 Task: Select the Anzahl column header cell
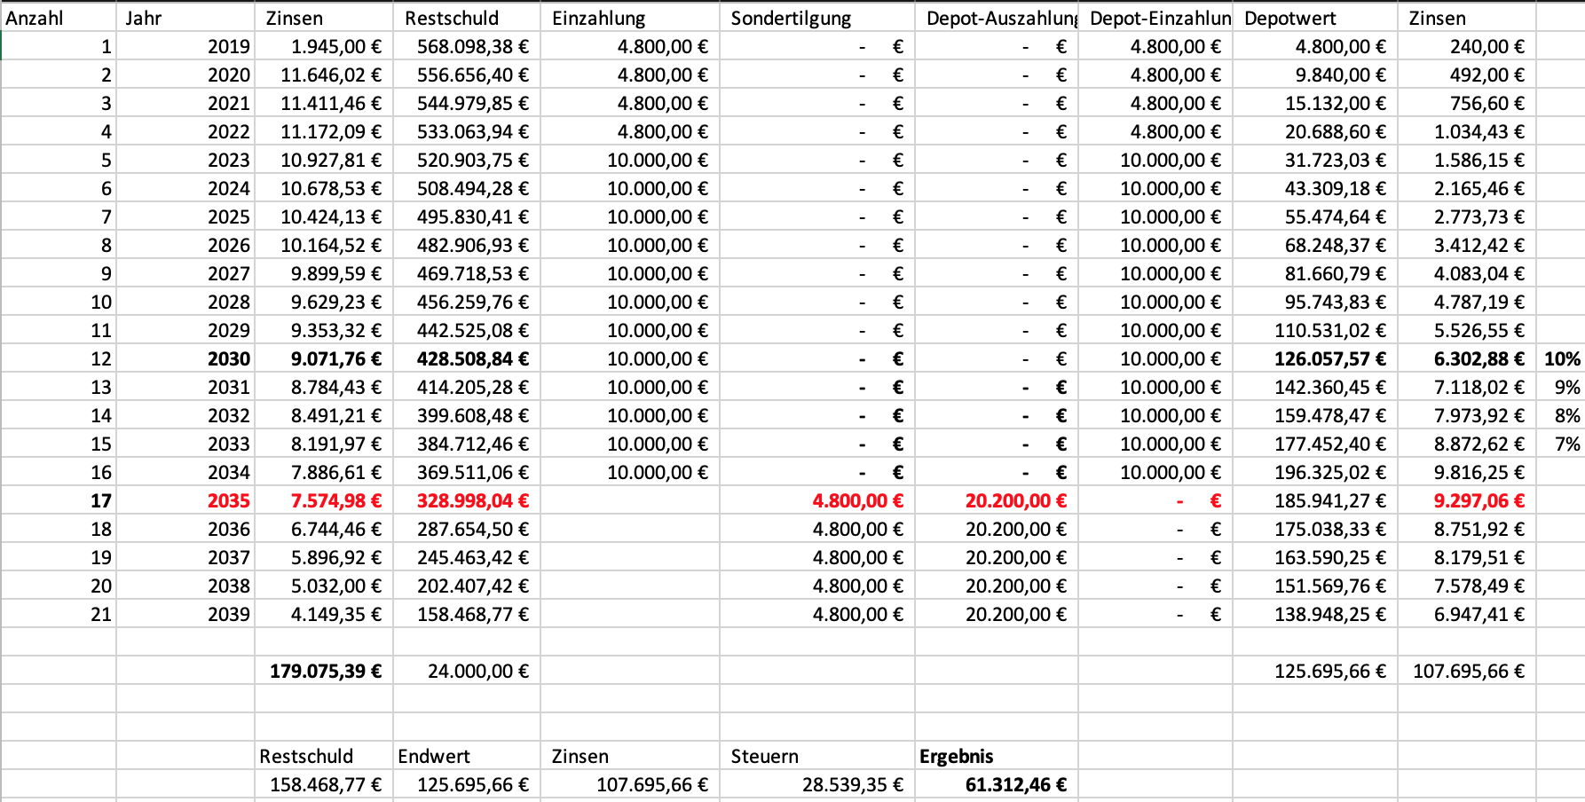[59, 18]
